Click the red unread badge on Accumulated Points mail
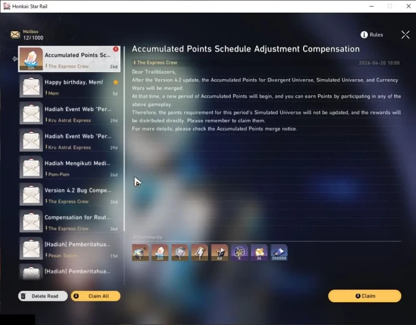 coord(115,49)
